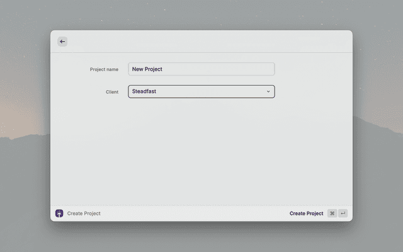Open the Client dropdown
This screenshot has height=252, width=403.
201,91
